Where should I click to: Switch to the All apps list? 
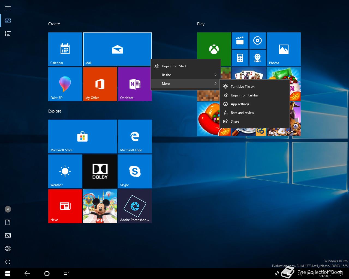click(x=8, y=34)
